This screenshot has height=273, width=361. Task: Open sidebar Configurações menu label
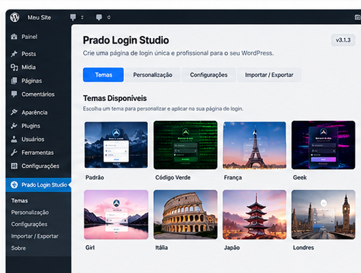pos(40,166)
